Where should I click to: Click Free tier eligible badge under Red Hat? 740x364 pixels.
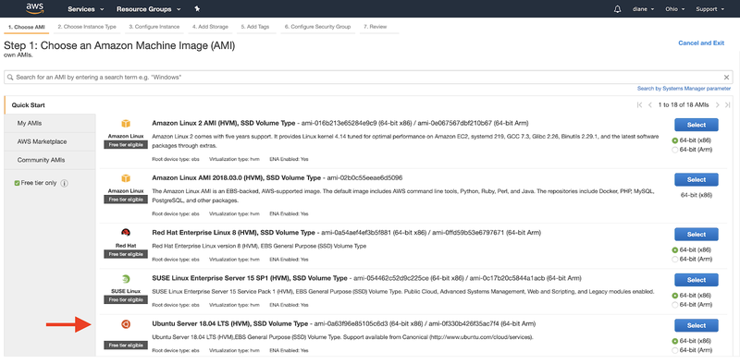pos(126,255)
